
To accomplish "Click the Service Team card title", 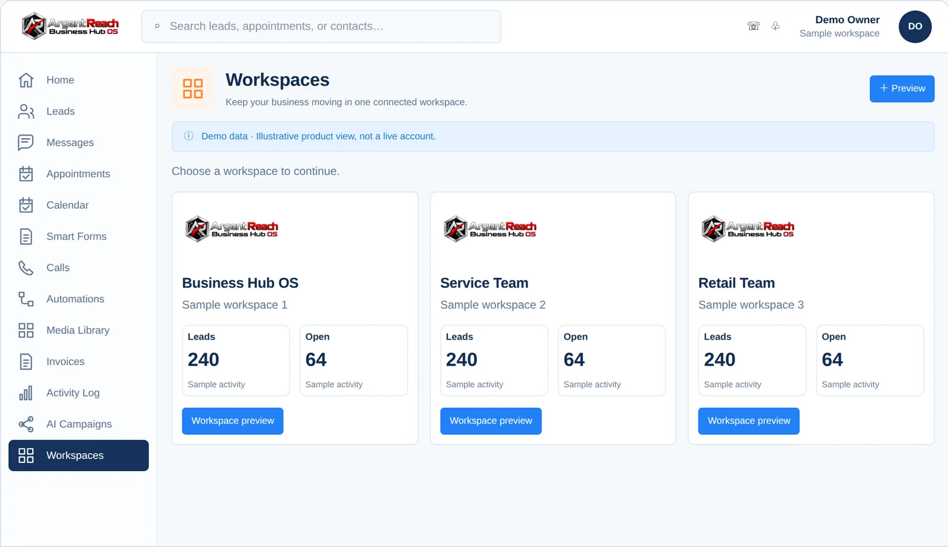I will [x=484, y=283].
